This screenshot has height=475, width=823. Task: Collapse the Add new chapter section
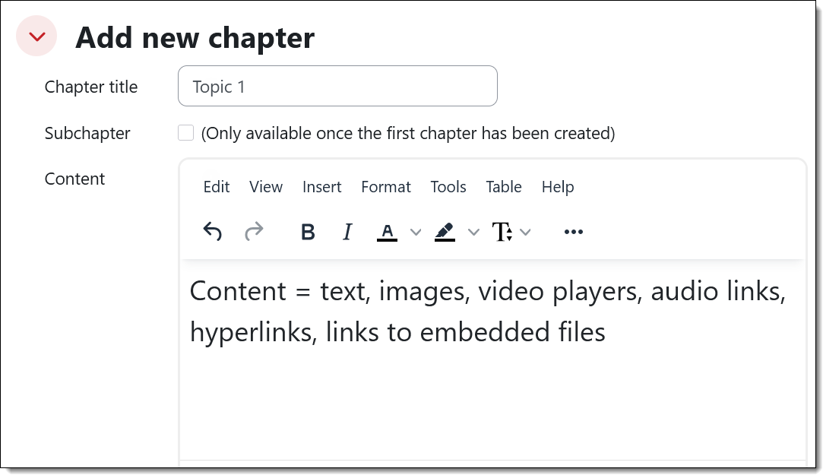click(x=36, y=35)
